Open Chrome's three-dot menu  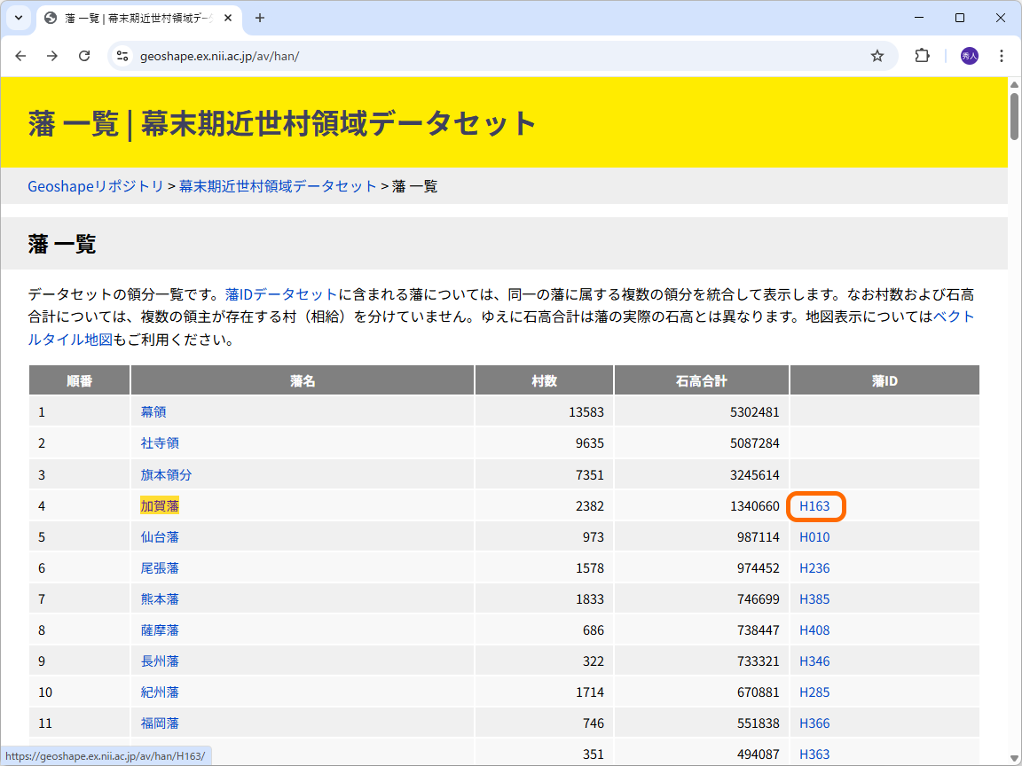pyautogui.click(x=1002, y=55)
